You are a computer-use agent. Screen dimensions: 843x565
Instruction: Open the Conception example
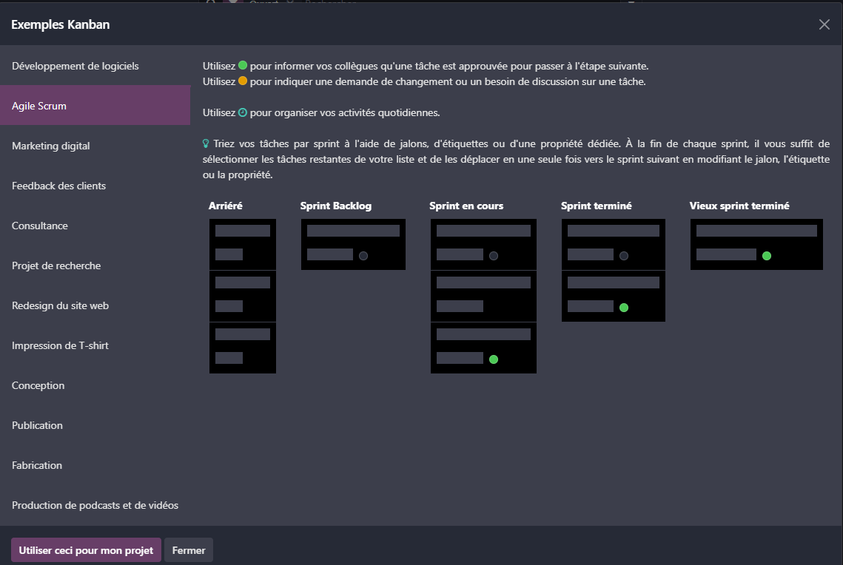[38, 385]
